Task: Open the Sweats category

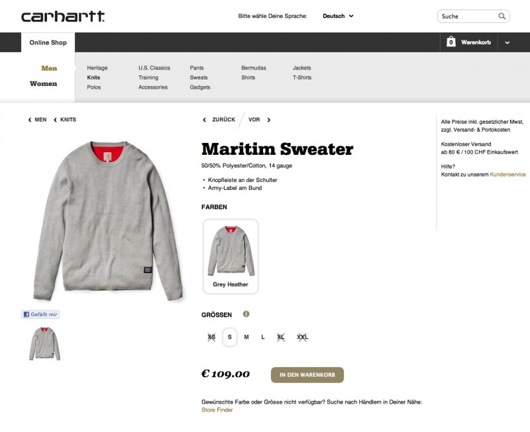Action: pyautogui.click(x=198, y=77)
